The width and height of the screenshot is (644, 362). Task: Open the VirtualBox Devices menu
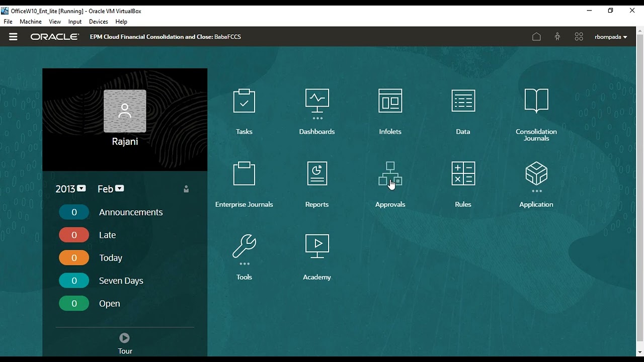click(99, 22)
